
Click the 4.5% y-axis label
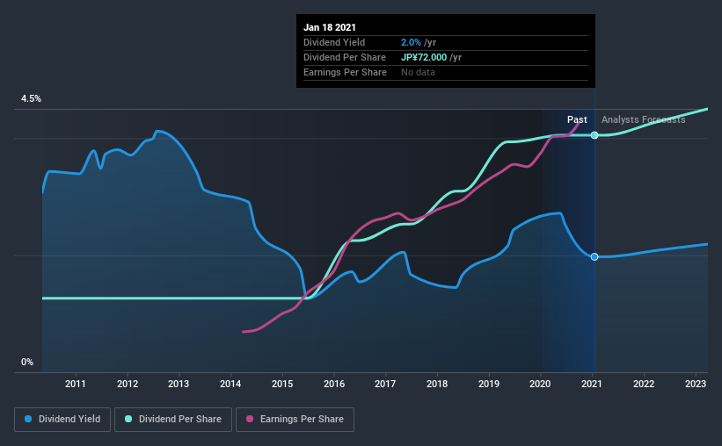[31, 99]
